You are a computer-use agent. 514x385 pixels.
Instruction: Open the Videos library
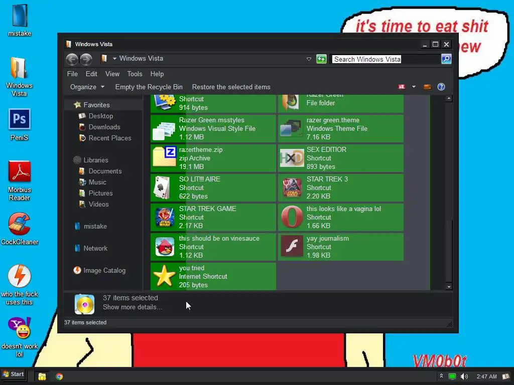pyautogui.click(x=98, y=205)
